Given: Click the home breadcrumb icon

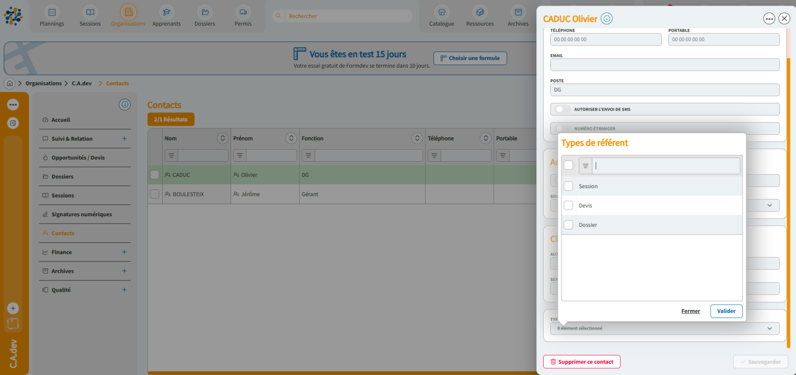Looking at the screenshot, I should pos(10,83).
